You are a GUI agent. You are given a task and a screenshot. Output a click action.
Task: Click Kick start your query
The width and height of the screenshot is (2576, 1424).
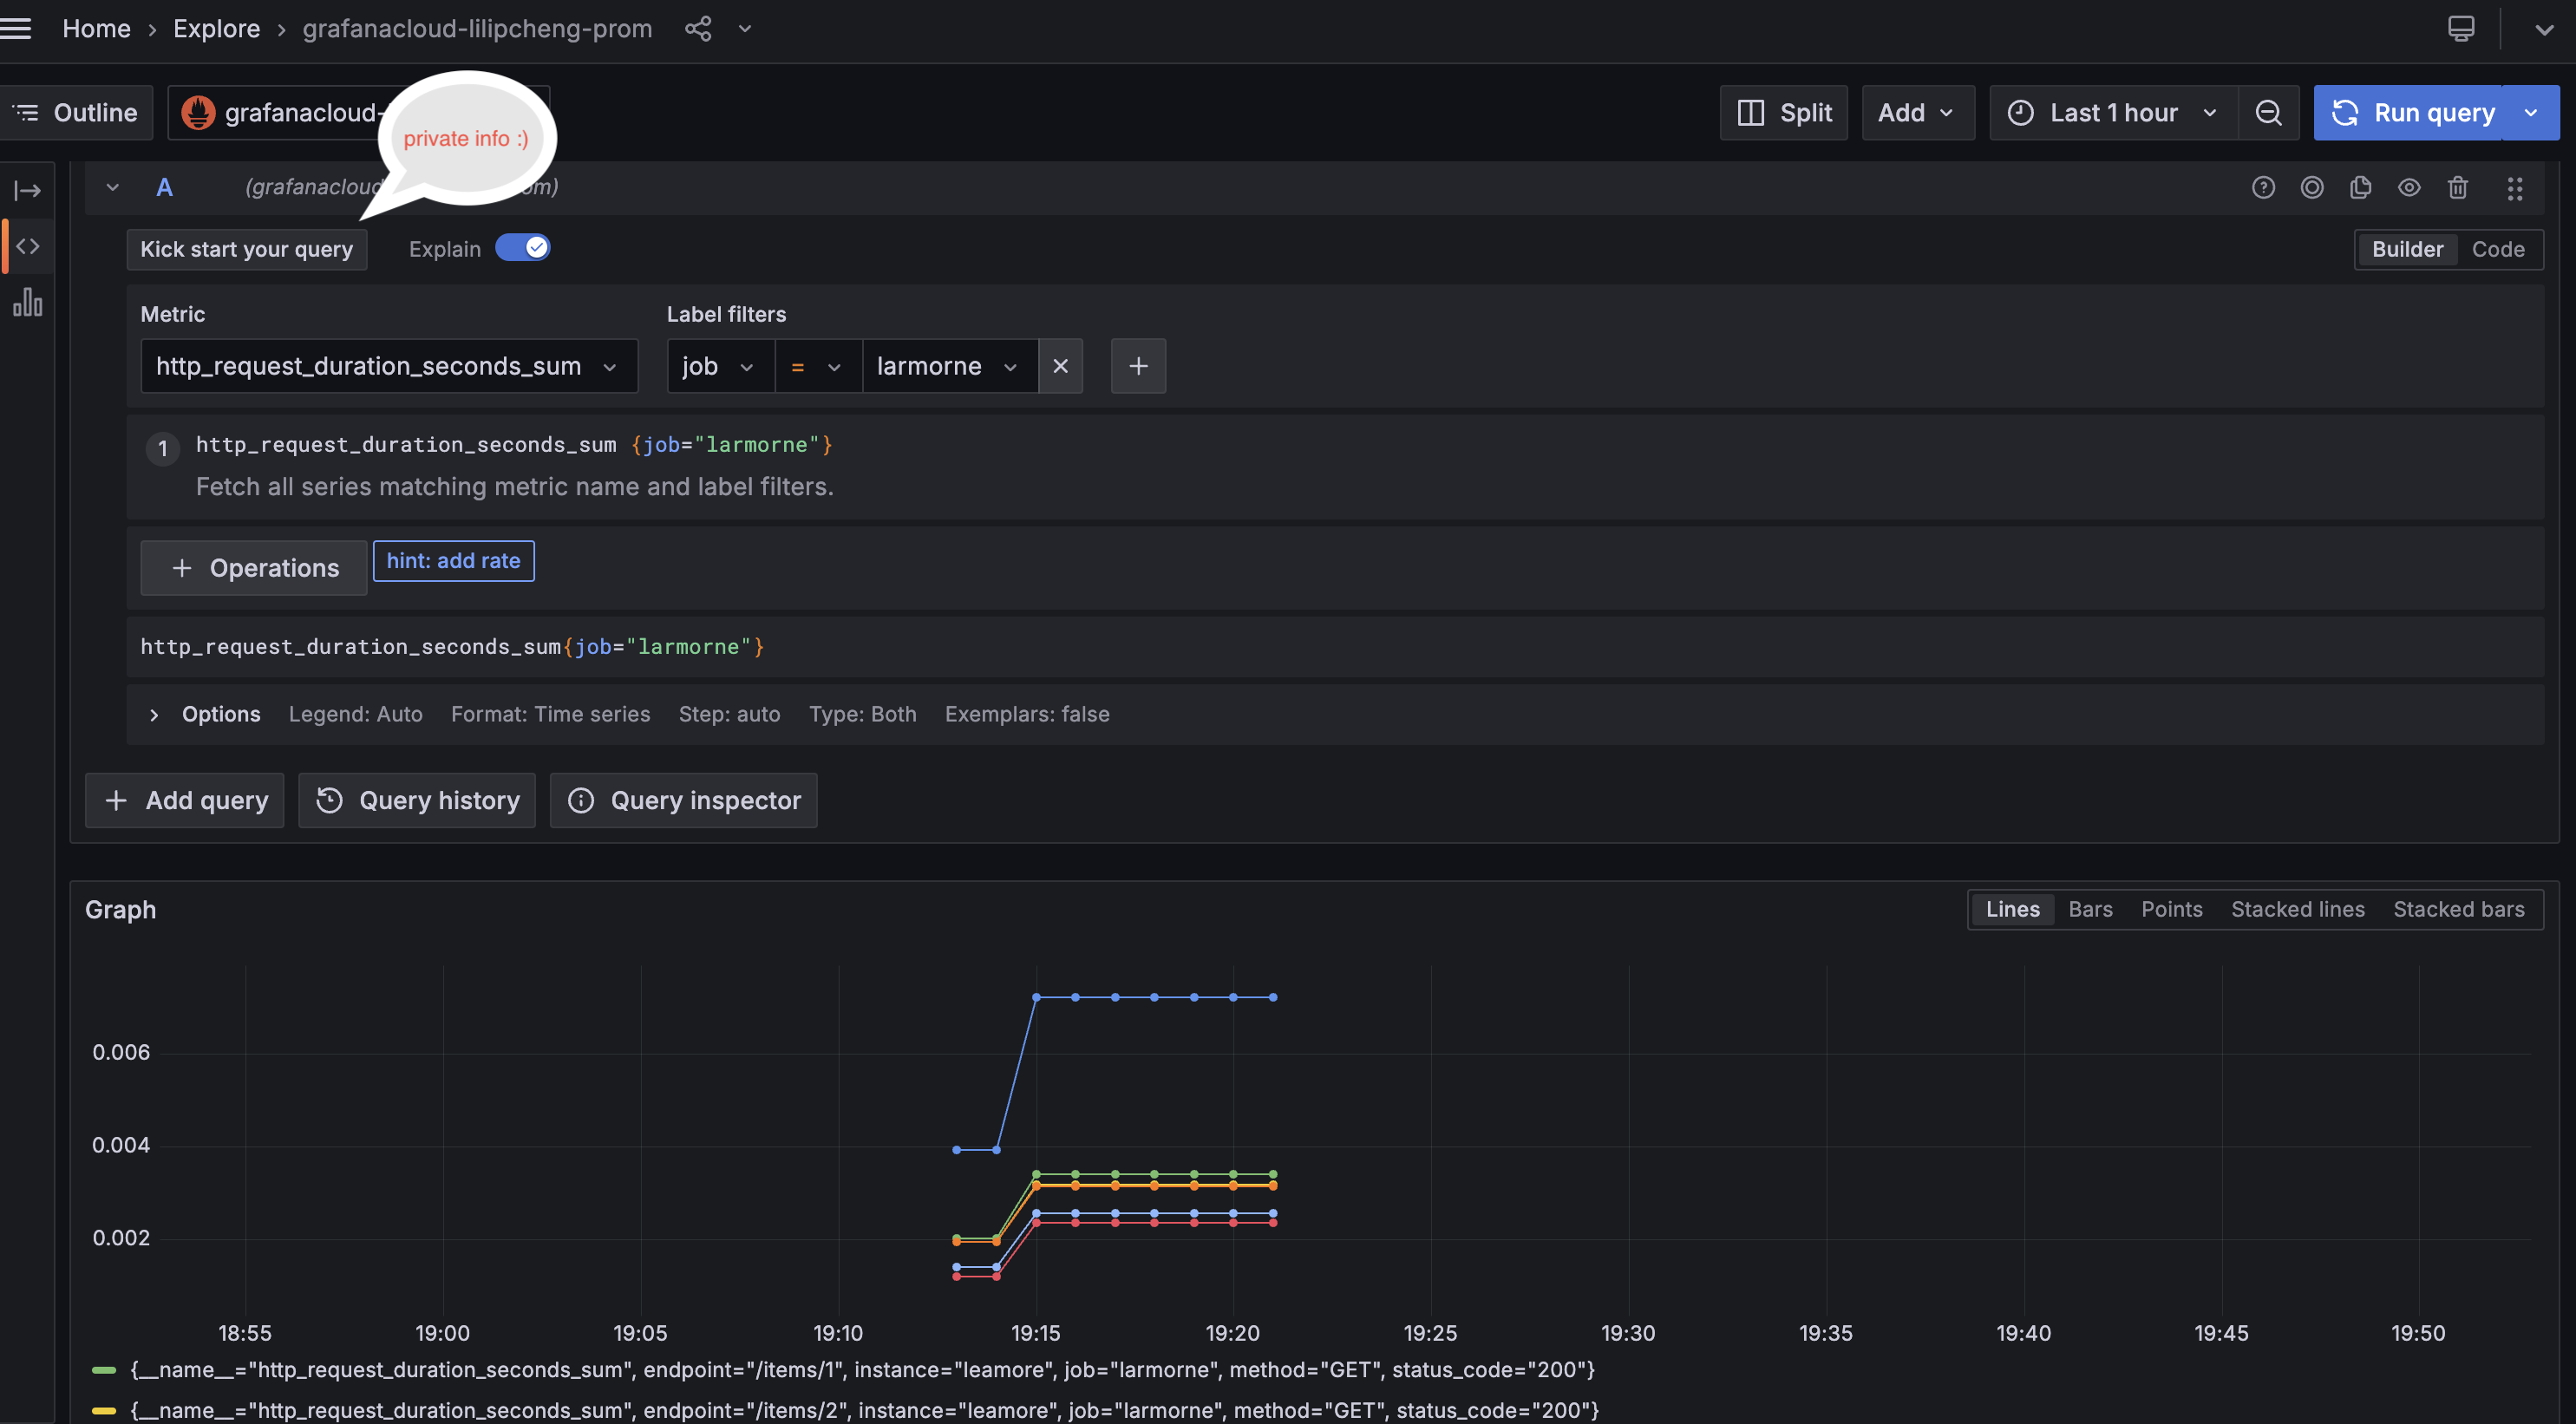click(247, 249)
